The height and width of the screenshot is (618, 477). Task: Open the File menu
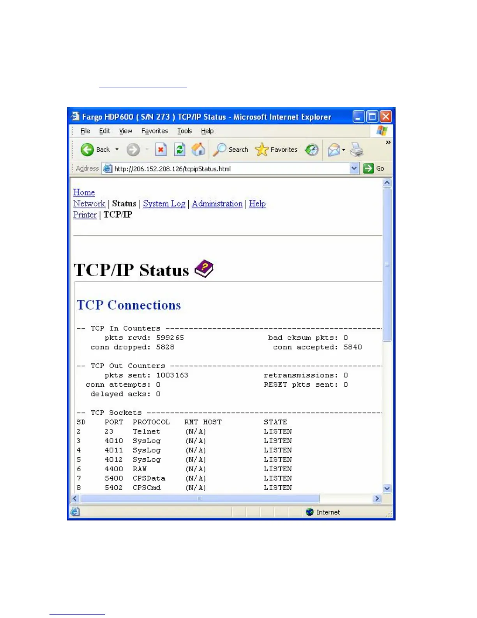(85, 131)
